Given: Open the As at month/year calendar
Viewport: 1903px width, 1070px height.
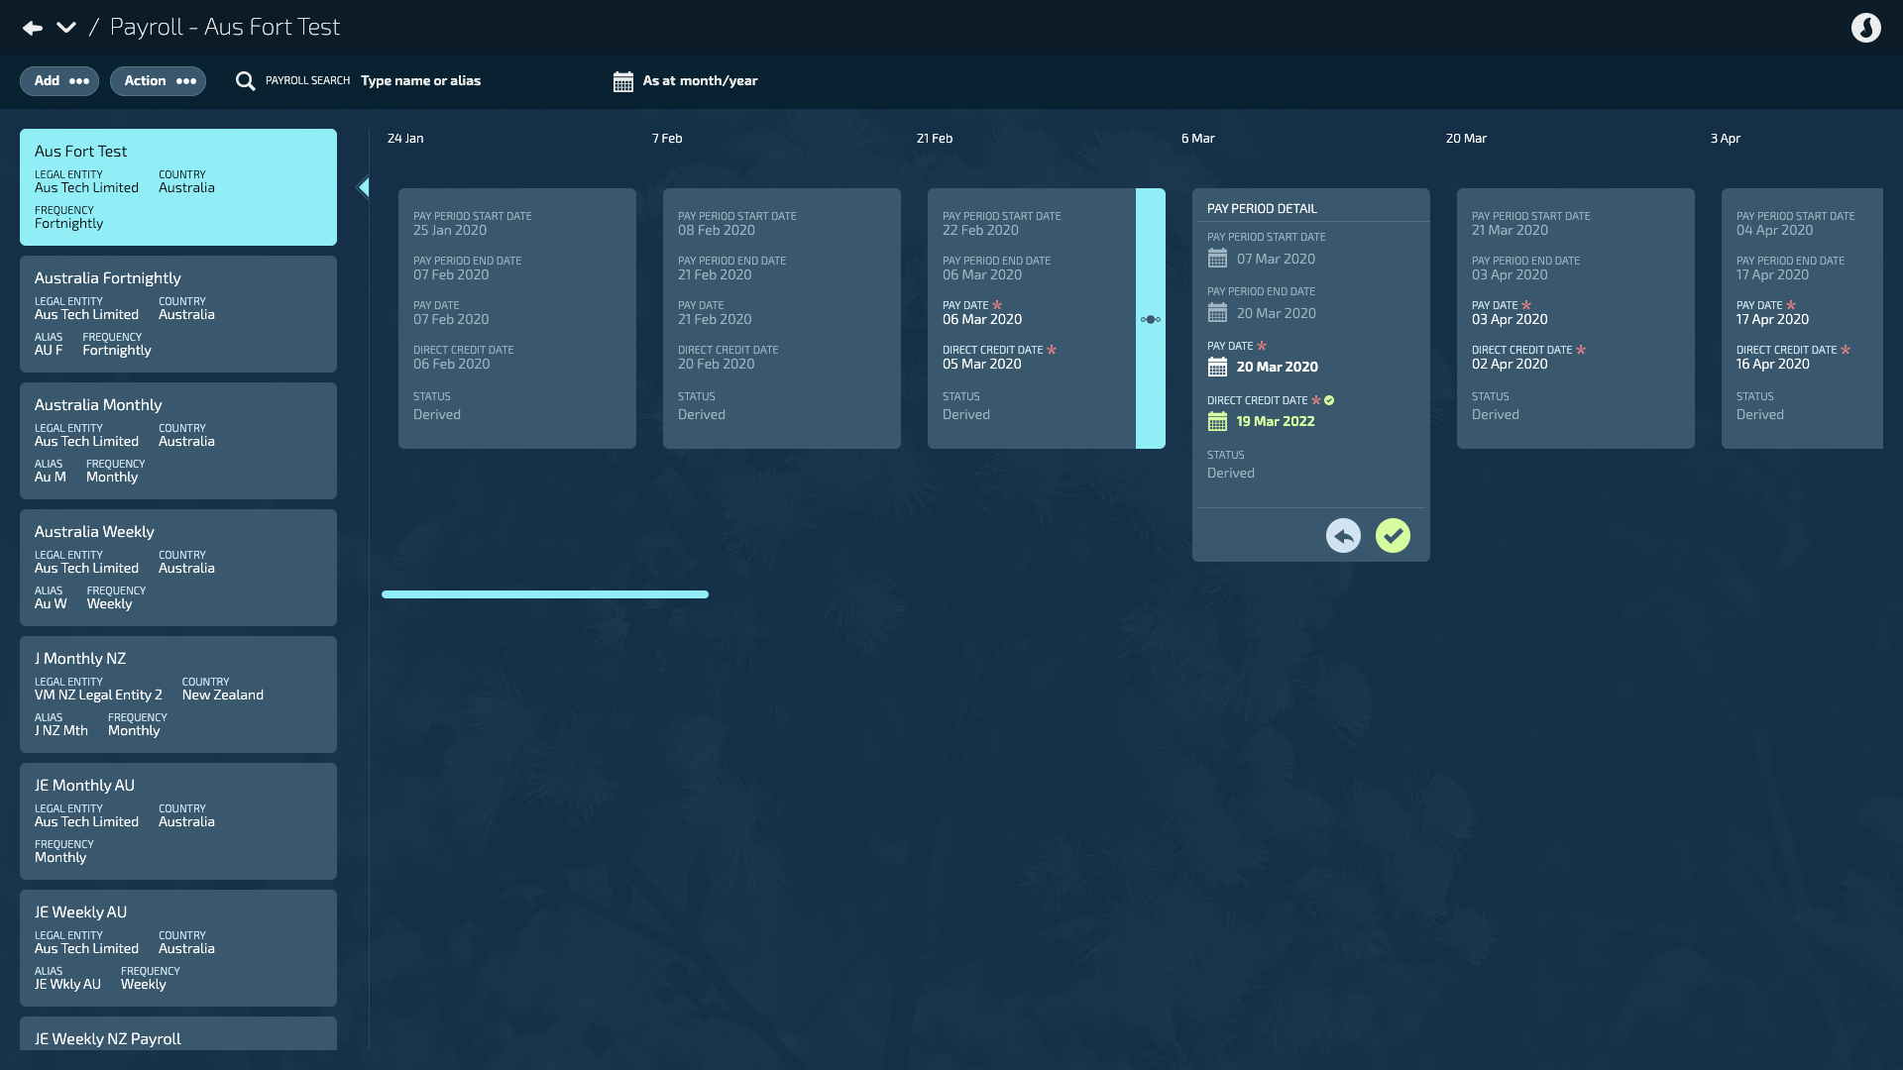Looking at the screenshot, I should coord(622,81).
